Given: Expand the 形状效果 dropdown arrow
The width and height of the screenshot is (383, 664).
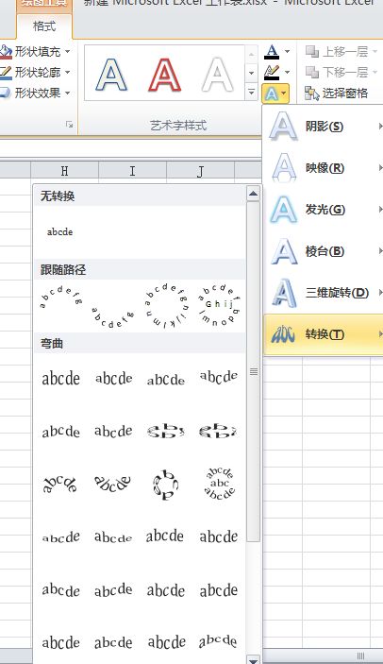Looking at the screenshot, I should click(x=68, y=93).
